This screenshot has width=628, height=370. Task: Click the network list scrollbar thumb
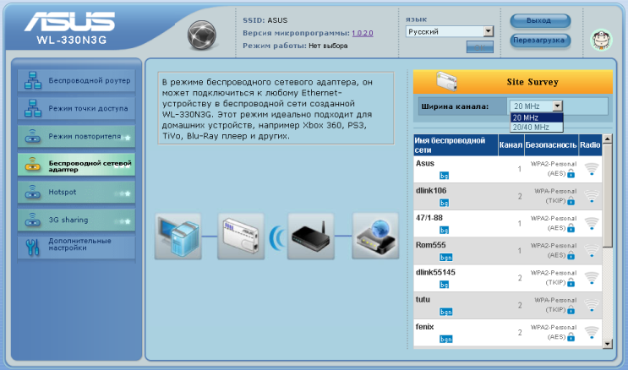[x=607, y=195]
